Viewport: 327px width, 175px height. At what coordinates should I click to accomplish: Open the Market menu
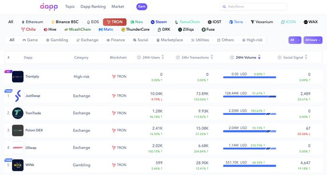(x=118, y=7)
